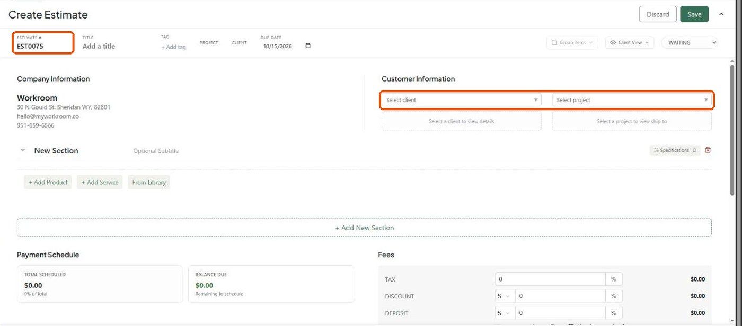Click the From Library button

click(149, 182)
